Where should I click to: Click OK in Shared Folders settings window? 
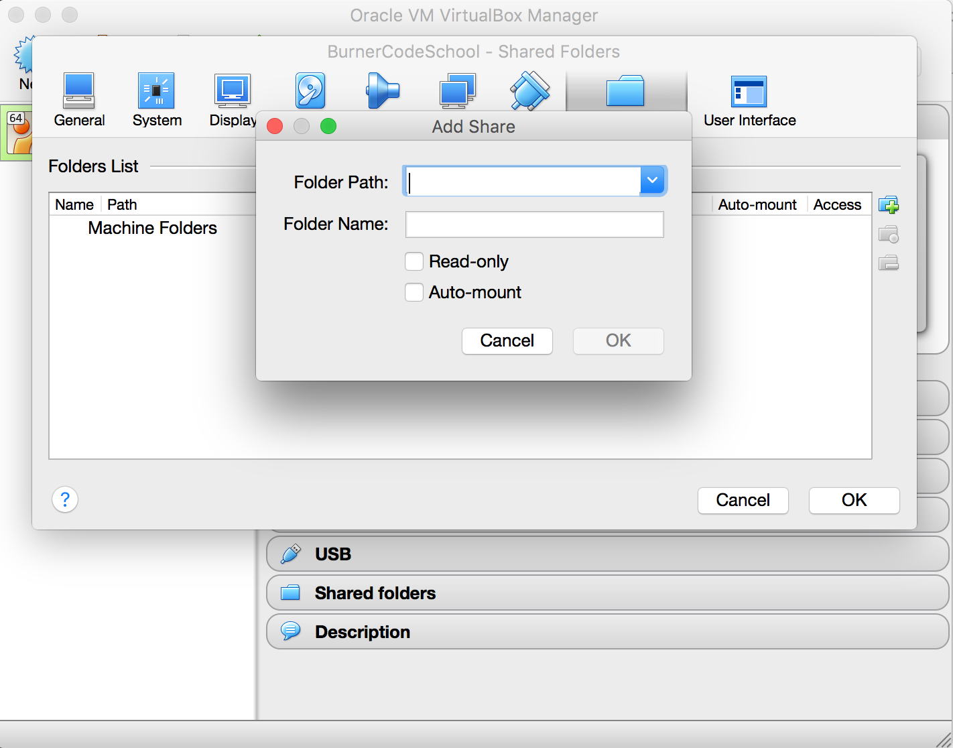click(x=854, y=500)
